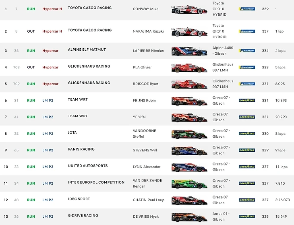294x225 pixels.
Task: Open the Toyota car image for Nakajima Kazuki
Action: (x=189, y=32)
